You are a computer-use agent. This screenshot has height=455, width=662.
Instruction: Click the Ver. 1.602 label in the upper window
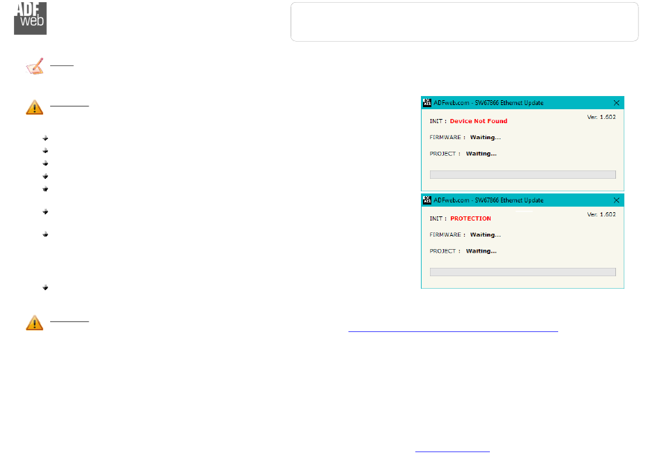click(601, 117)
